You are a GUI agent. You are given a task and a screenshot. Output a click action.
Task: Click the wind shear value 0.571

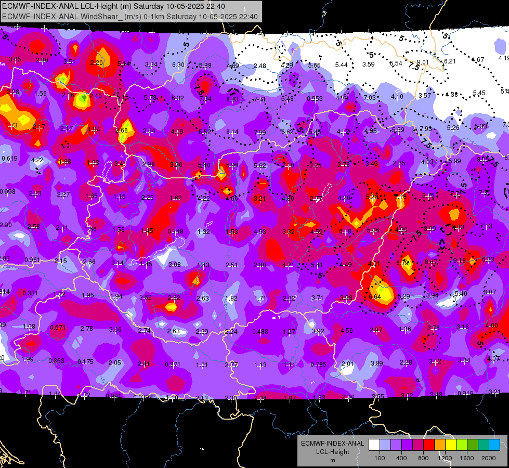coord(58,328)
